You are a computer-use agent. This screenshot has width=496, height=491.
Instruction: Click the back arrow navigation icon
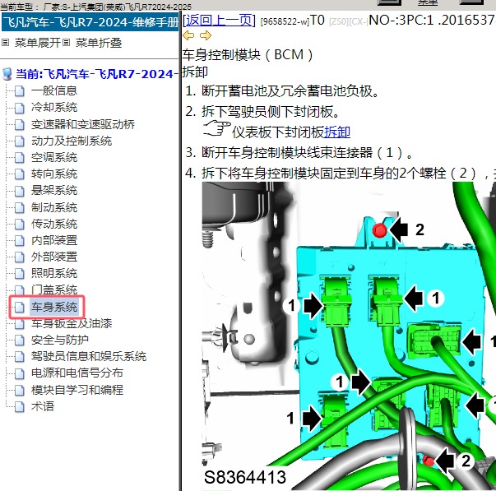tap(188, 35)
